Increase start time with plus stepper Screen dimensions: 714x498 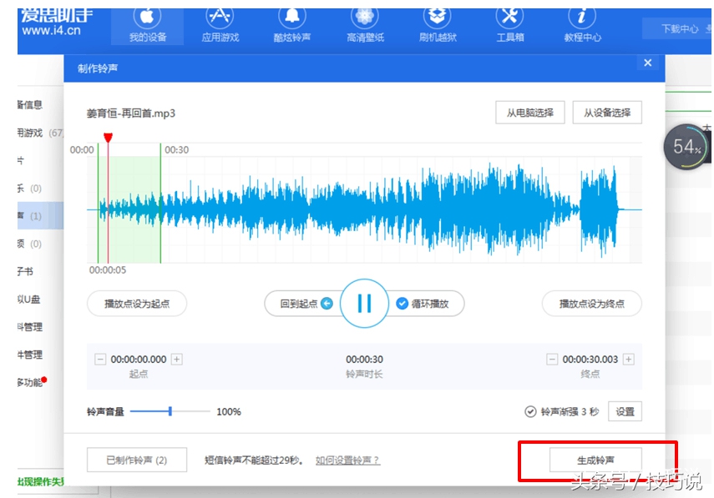[177, 360]
